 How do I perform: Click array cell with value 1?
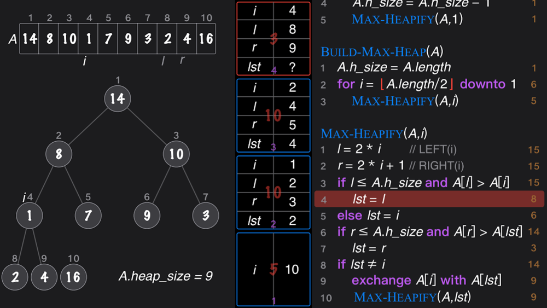pyautogui.click(x=88, y=39)
